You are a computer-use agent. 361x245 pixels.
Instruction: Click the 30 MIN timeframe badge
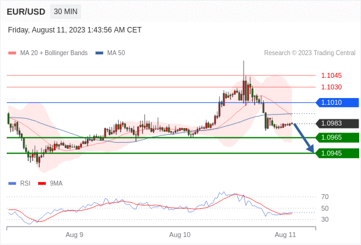point(65,12)
